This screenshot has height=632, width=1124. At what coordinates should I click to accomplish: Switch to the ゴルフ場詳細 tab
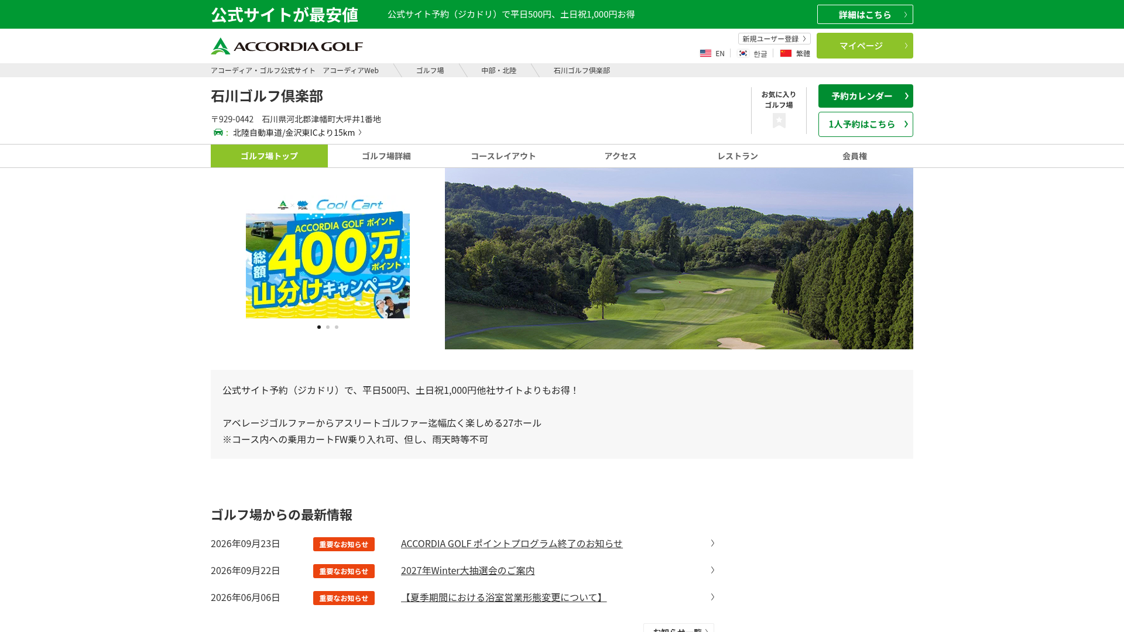(x=386, y=156)
